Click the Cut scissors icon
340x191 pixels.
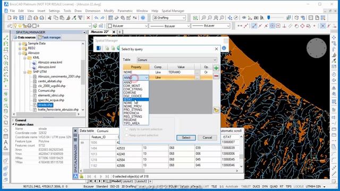pyautogui.click(x=49, y=18)
